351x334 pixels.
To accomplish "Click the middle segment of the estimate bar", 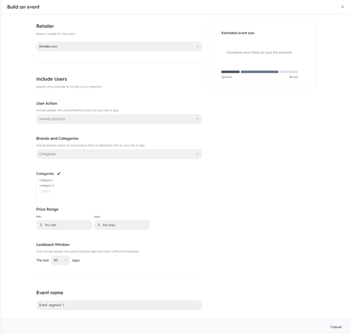I will pos(259,72).
